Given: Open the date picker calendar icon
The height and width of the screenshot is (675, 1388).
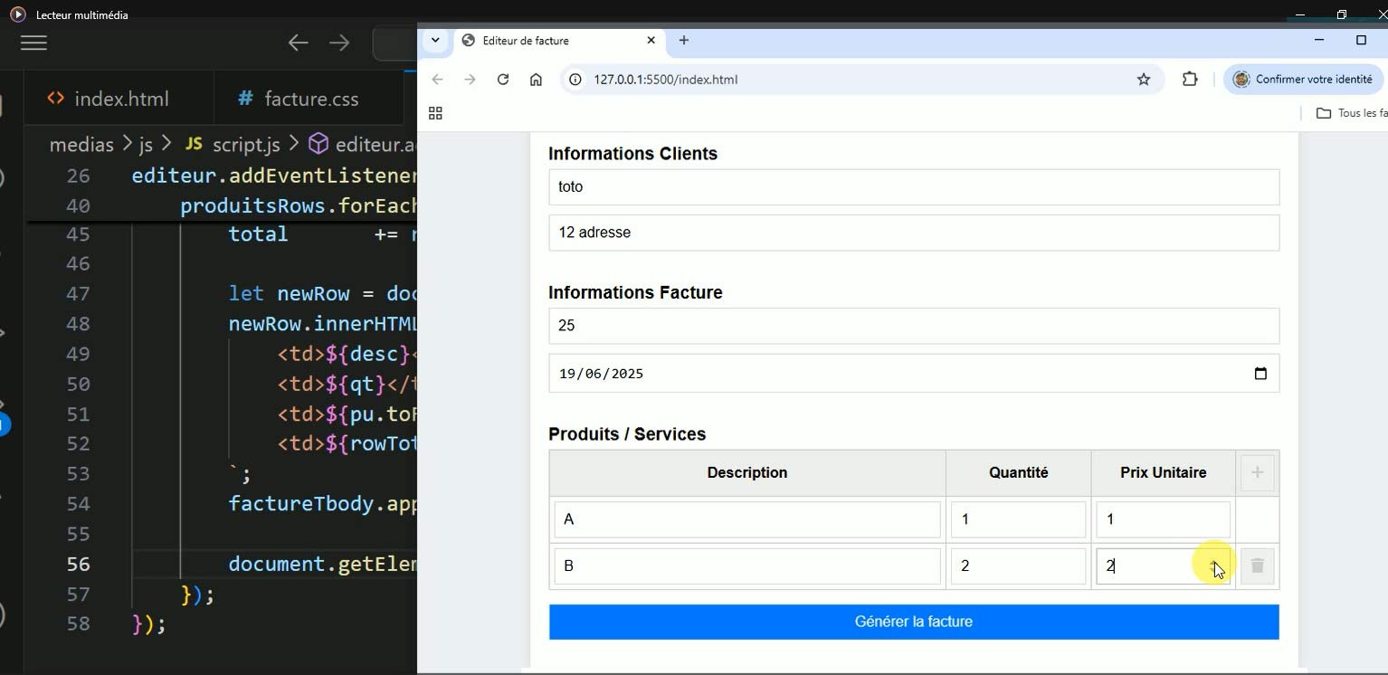Looking at the screenshot, I should [x=1260, y=374].
